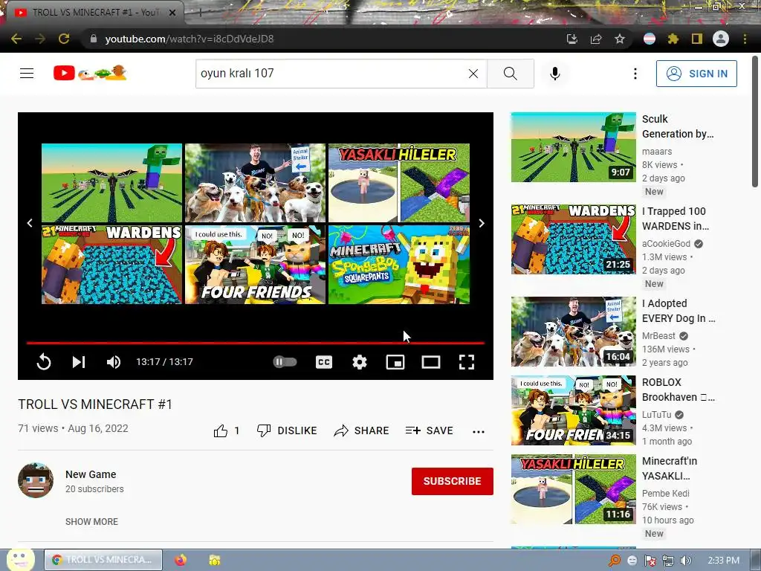Open the browser side panel icon

(x=697, y=39)
